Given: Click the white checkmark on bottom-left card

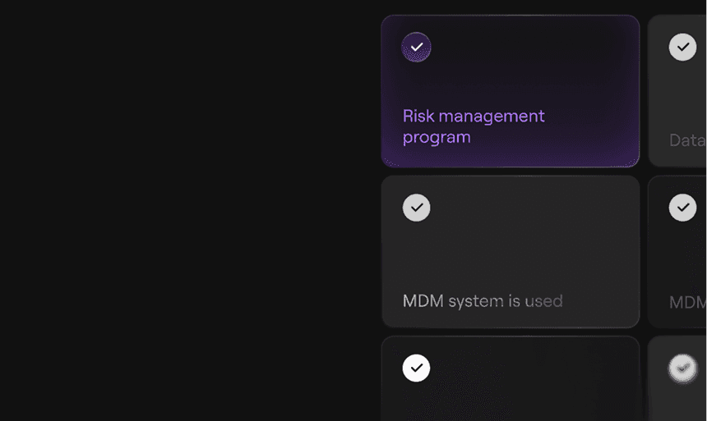Looking at the screenshot, I should coord(416,368).
